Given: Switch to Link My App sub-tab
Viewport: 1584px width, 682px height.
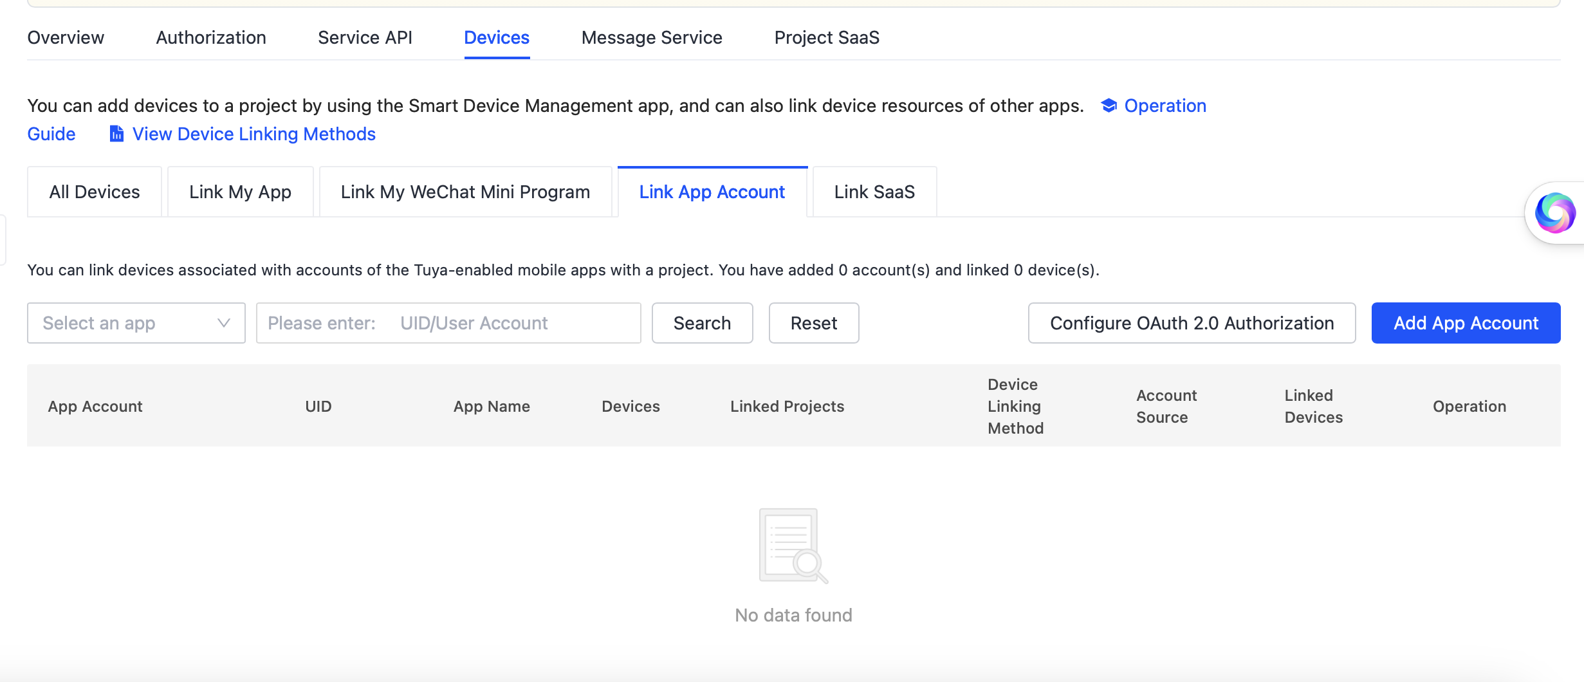Looking at the screenshot, I should tap(240, 192).
